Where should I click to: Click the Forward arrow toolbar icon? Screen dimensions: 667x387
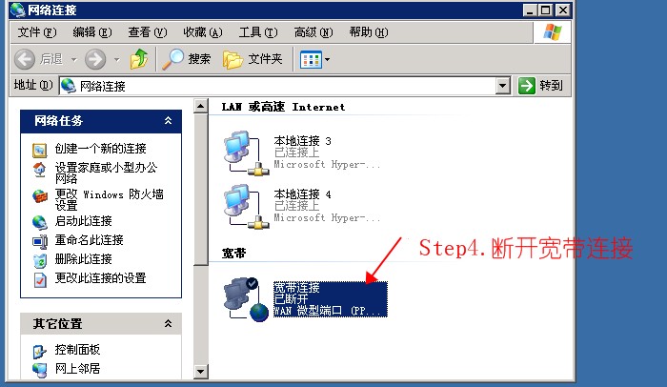click(95, 59)
